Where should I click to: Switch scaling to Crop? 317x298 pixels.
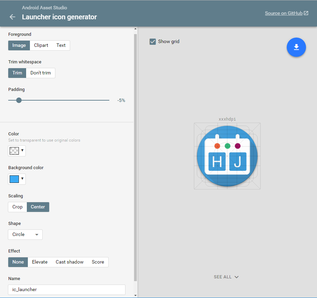coord(17,207)
